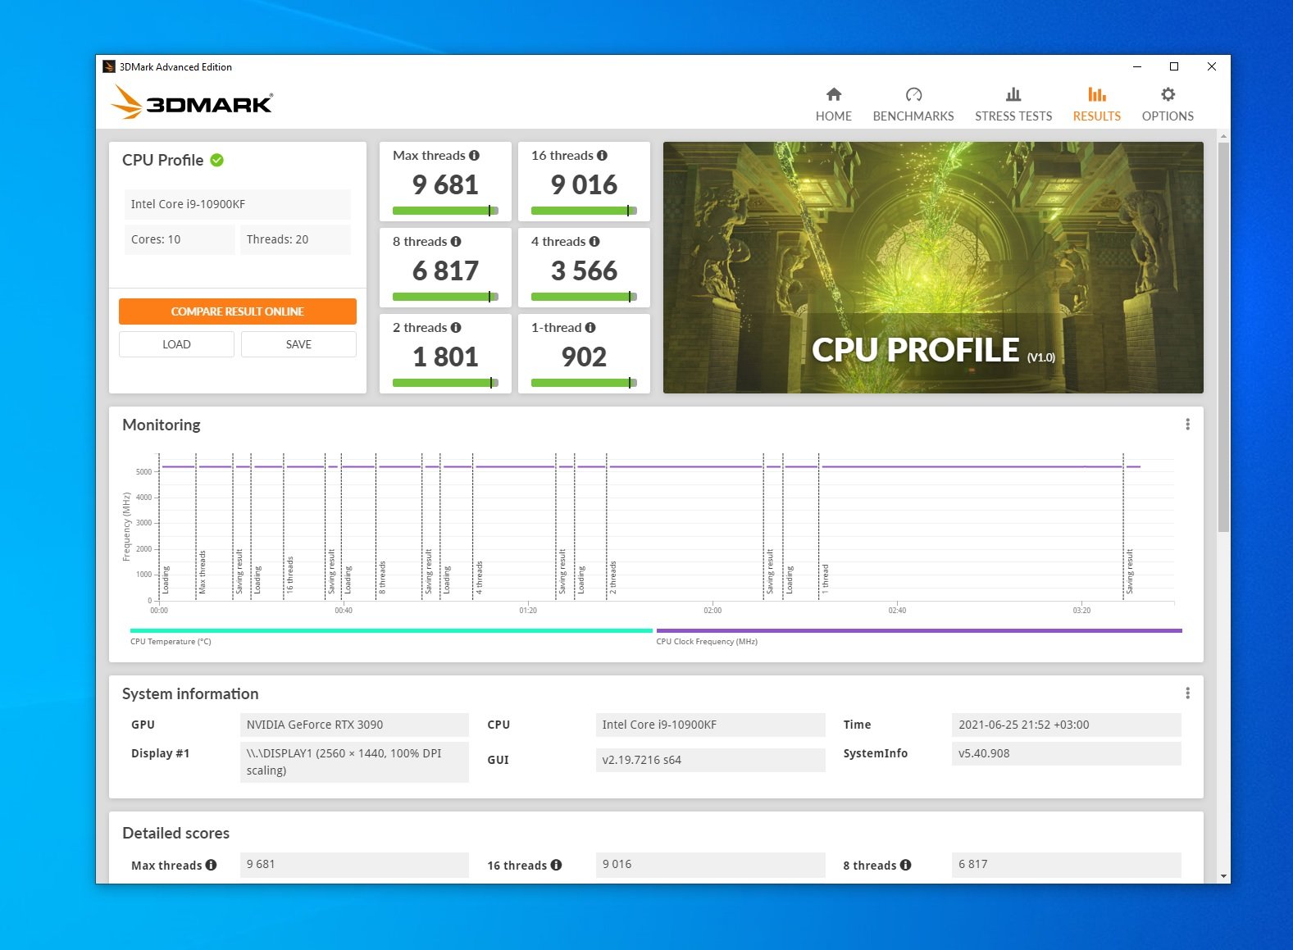
Task: Click the RESULTS menu label
Action: click(x=1096, y=116)
